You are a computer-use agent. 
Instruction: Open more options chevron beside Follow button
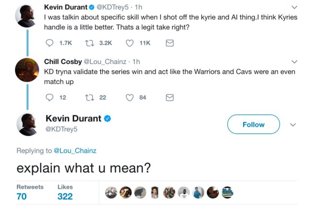coord(293,124)
